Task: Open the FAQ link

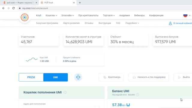Action: tap(118, 23)
